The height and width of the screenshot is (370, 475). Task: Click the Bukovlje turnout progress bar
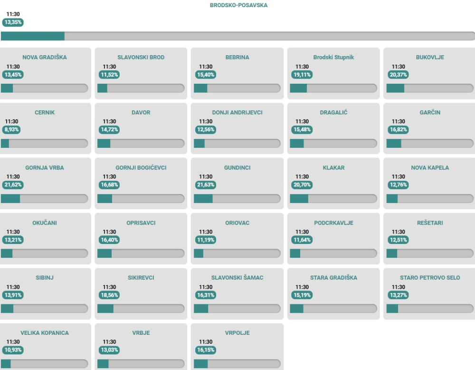430,88
